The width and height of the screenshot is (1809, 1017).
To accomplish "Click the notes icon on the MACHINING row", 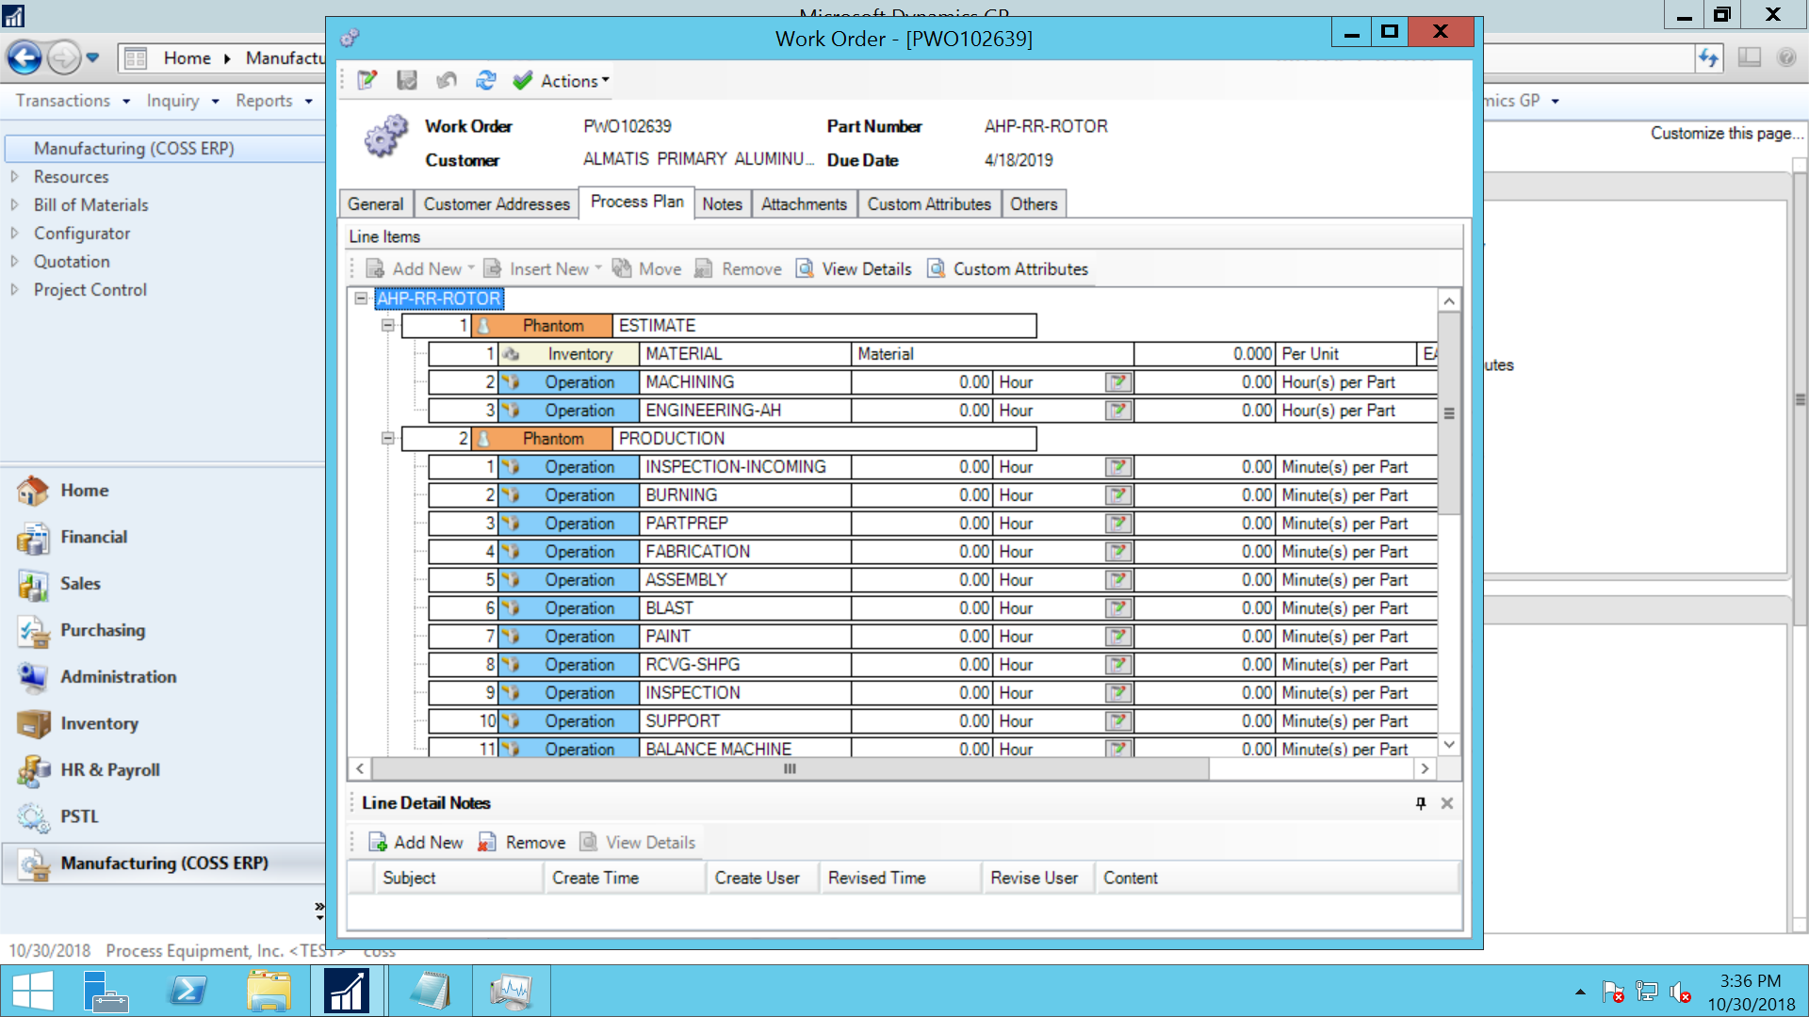I will click(x=1118, y=382).
